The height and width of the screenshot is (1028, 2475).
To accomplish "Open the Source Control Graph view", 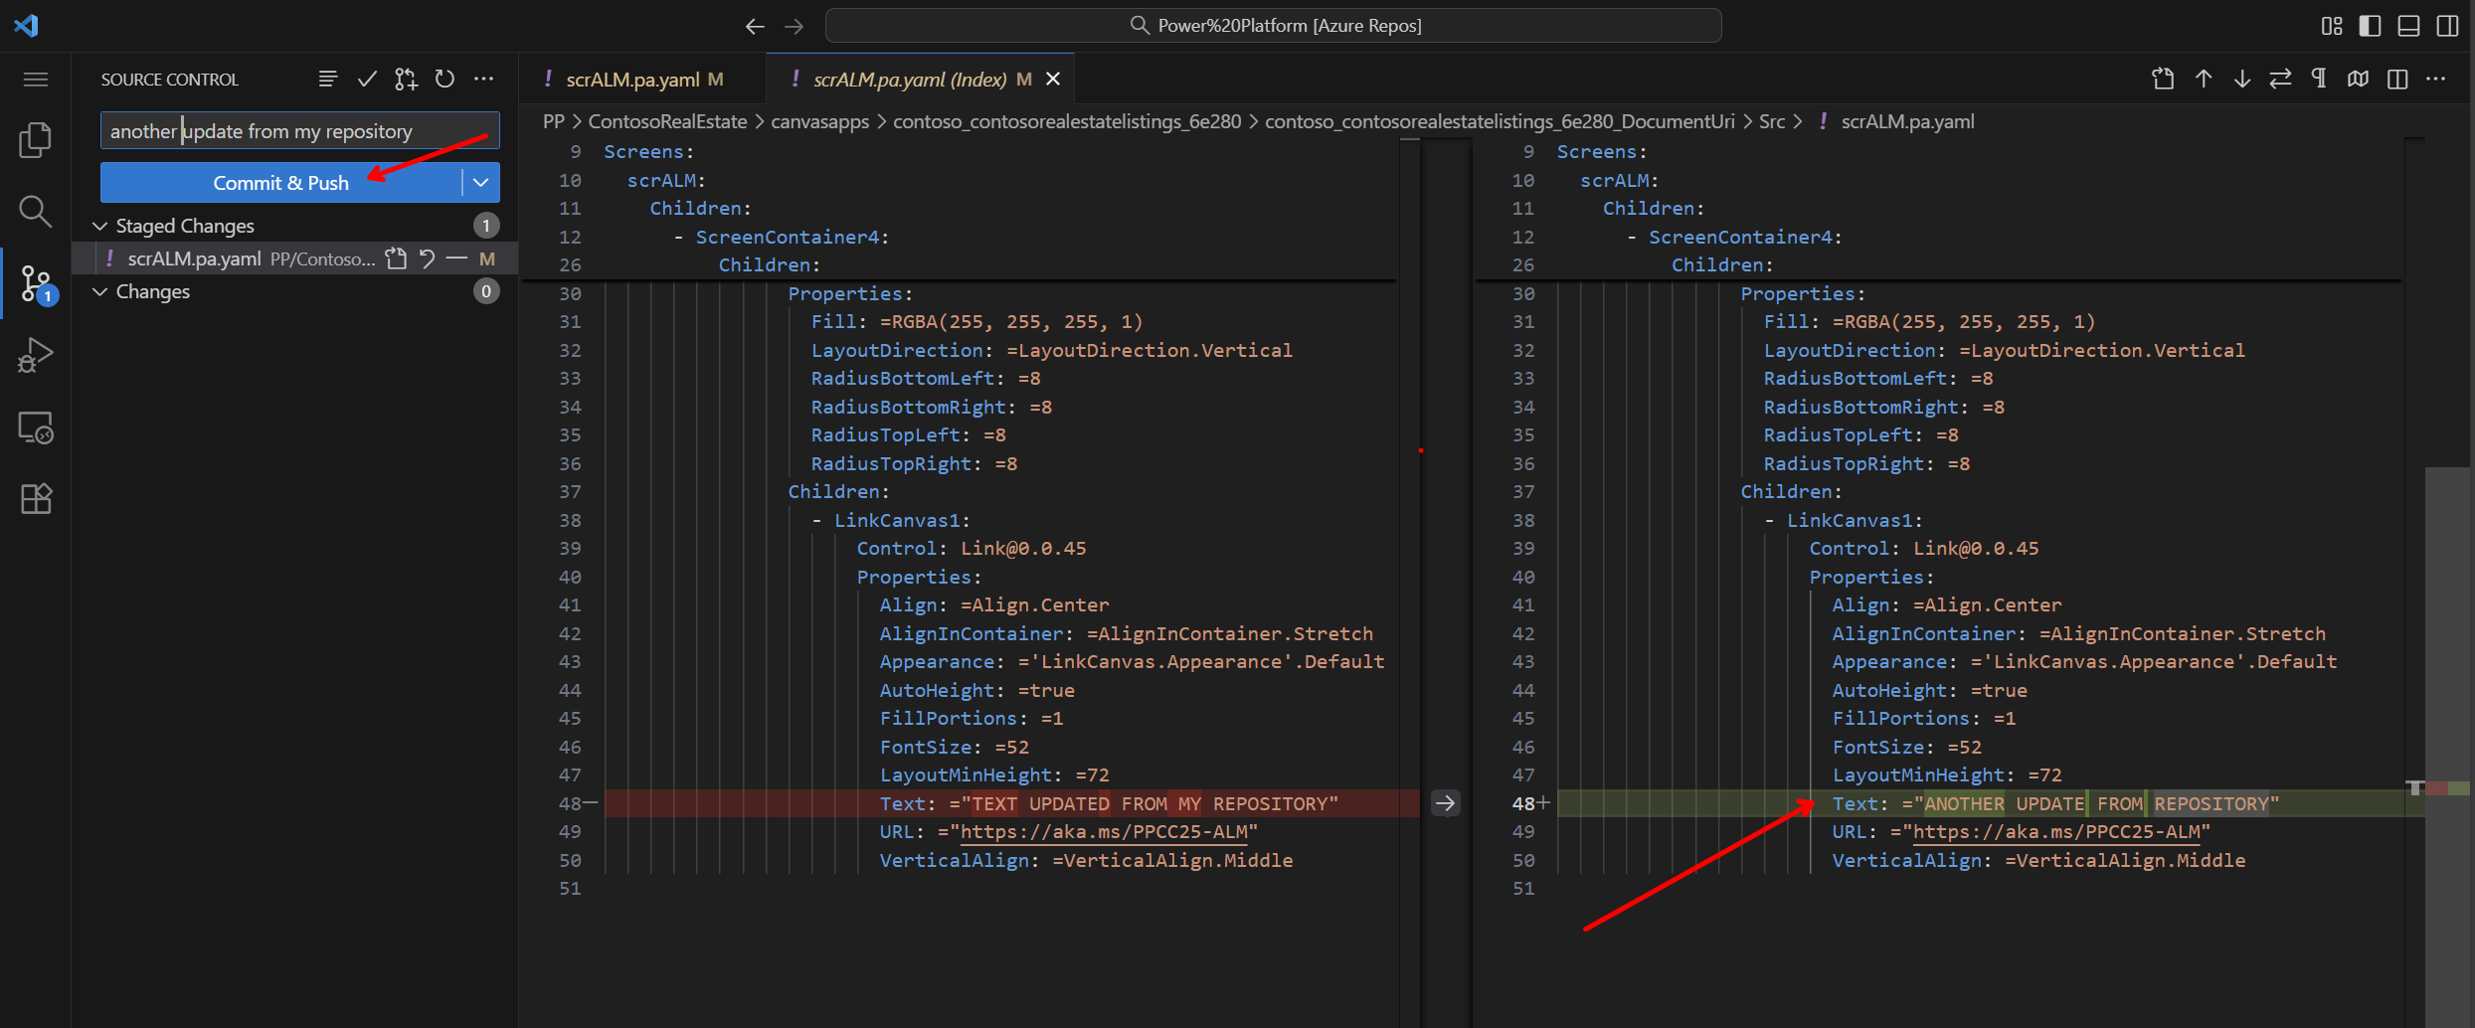I will tap(327, 79).
